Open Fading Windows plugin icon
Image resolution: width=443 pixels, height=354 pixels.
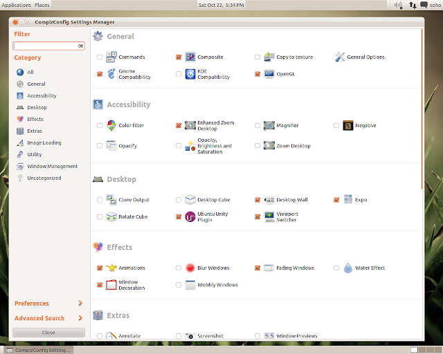click(269, 268)
